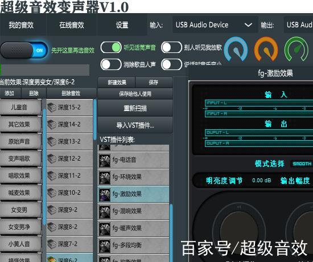Click the 深度14-2 preset icon
Image resolution: width=313 pixels, height=262 pixels.
(52, 124)
